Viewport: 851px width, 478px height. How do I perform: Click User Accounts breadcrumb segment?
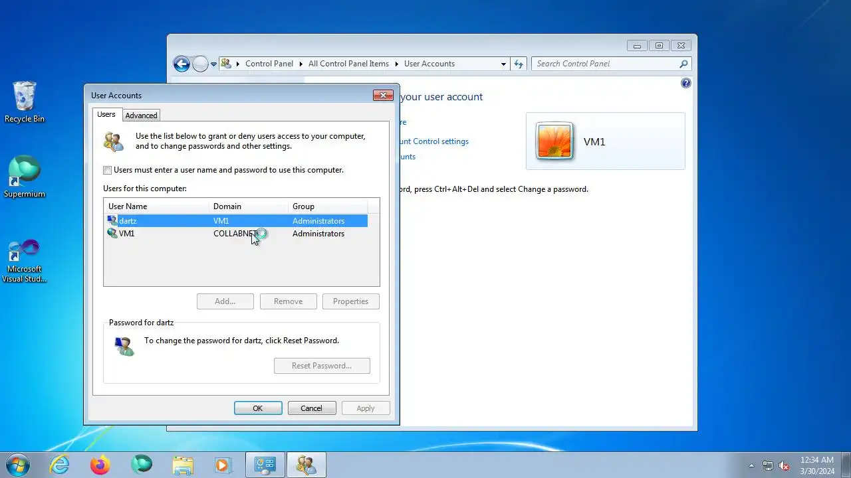tap(429, 64)
